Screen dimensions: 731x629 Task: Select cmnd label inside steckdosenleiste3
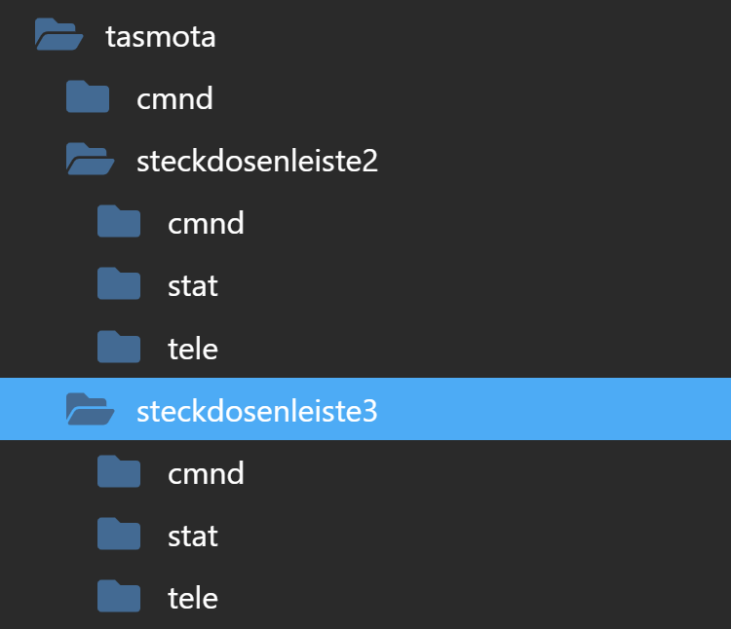206,473
